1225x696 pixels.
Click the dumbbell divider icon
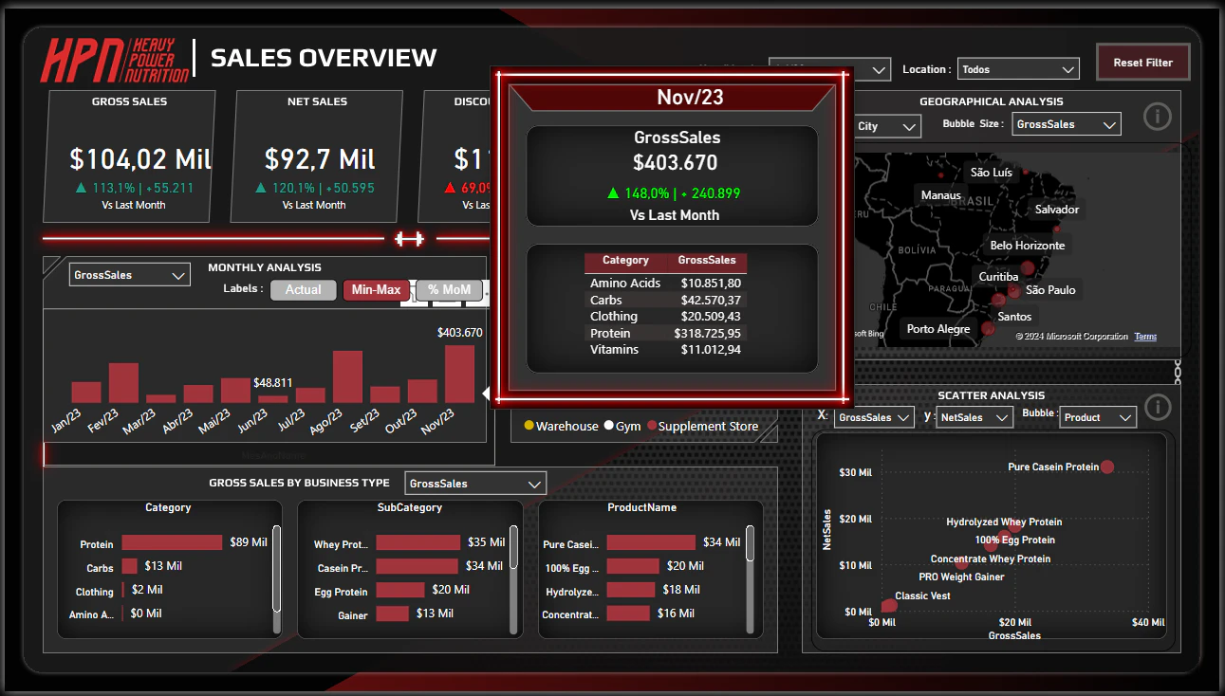tap(409, 239)
